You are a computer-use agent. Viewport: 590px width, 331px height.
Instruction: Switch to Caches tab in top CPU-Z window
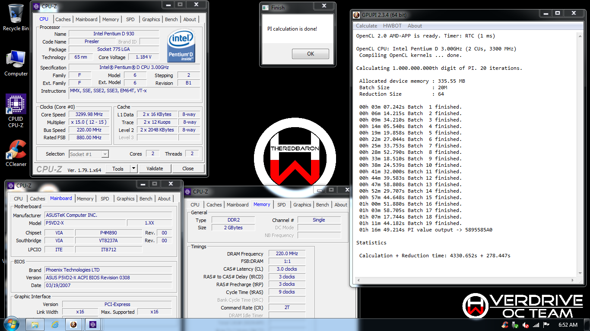pos(63,19)
